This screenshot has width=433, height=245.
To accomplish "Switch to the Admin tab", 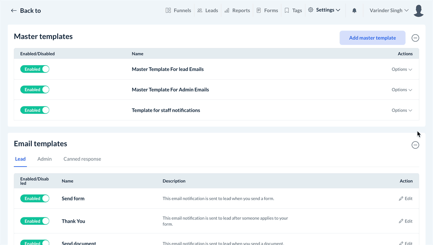I will tap(44, 159).
